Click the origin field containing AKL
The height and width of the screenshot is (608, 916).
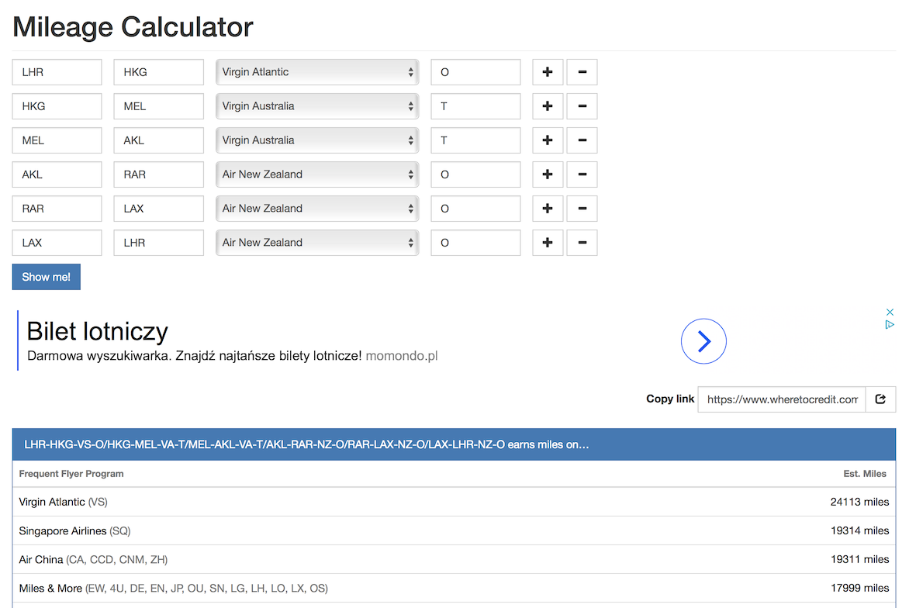point(57,174)
